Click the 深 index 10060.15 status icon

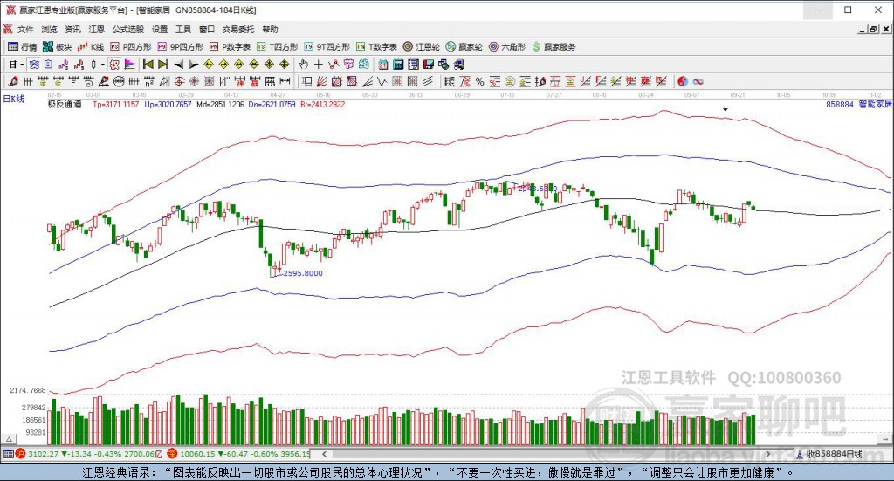point(172,454)
